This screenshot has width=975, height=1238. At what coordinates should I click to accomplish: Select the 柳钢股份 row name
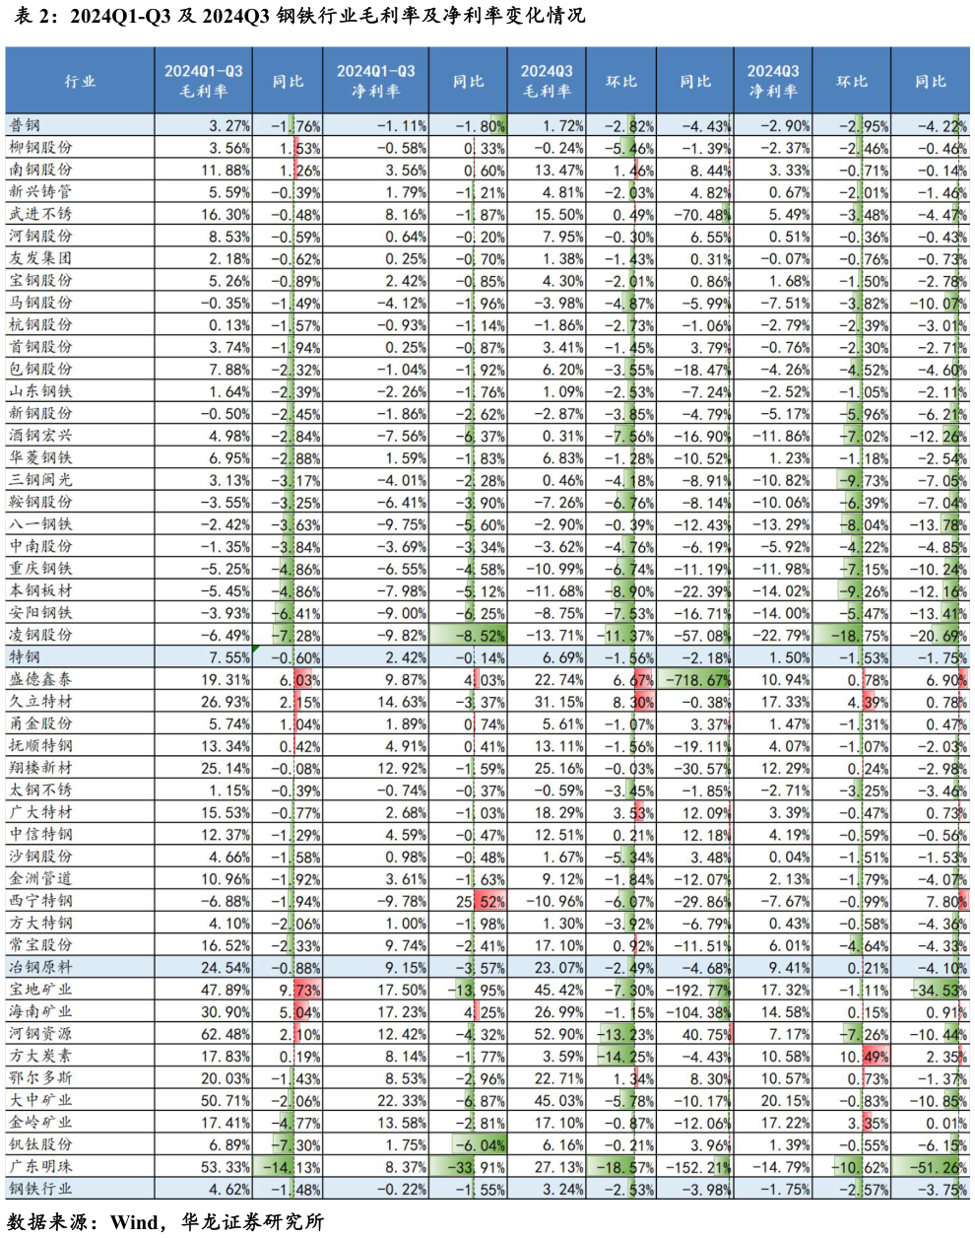(40, 148)
